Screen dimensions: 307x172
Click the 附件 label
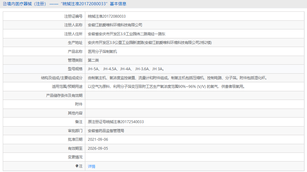79,104
